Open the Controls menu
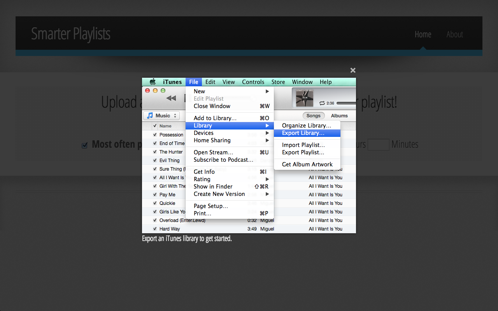 [253, 82]
